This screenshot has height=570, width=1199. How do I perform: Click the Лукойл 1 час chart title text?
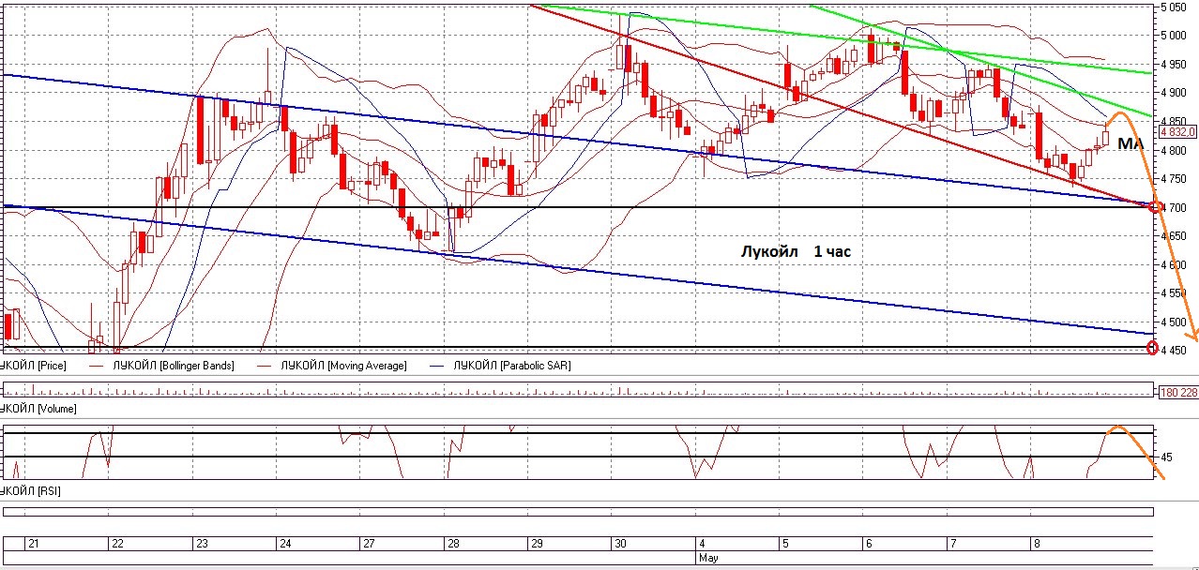(x=796, y=252)
